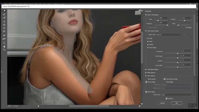Click the Pressure value field
This screenshot has height=112, width=199.
coord(163,23)
